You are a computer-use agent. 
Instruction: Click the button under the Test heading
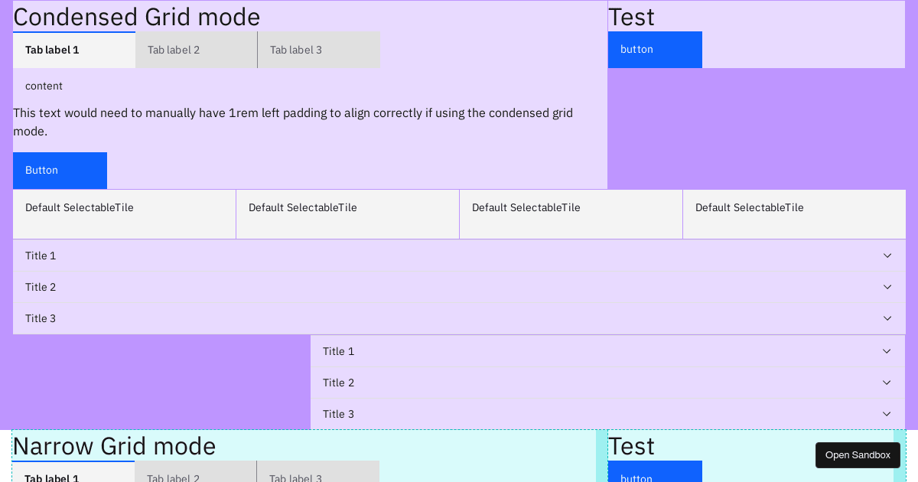[655, 49]
